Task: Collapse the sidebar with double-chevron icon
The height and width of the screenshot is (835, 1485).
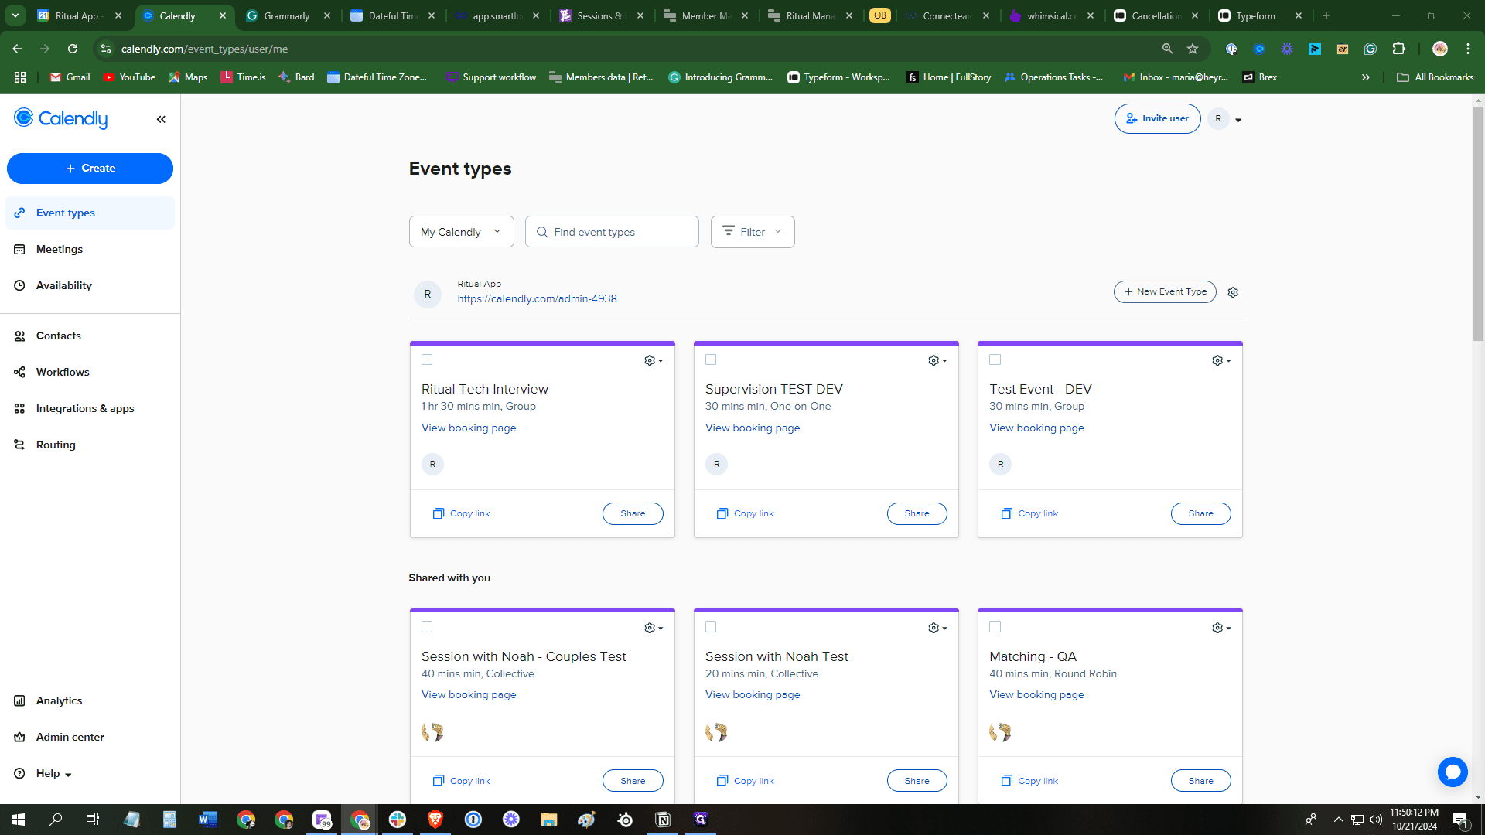Action: tap(161, 119)
